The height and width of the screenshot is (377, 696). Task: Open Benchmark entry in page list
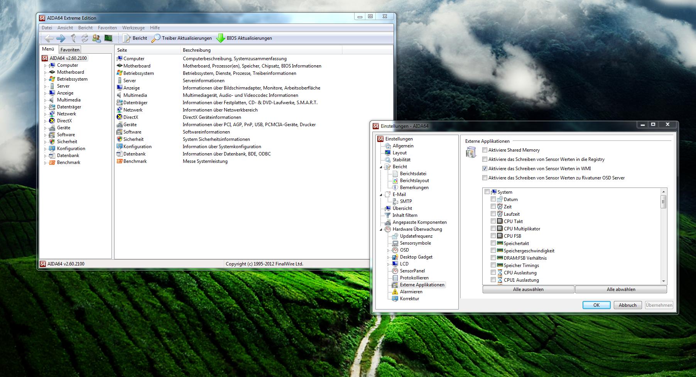tap(135, 161)
